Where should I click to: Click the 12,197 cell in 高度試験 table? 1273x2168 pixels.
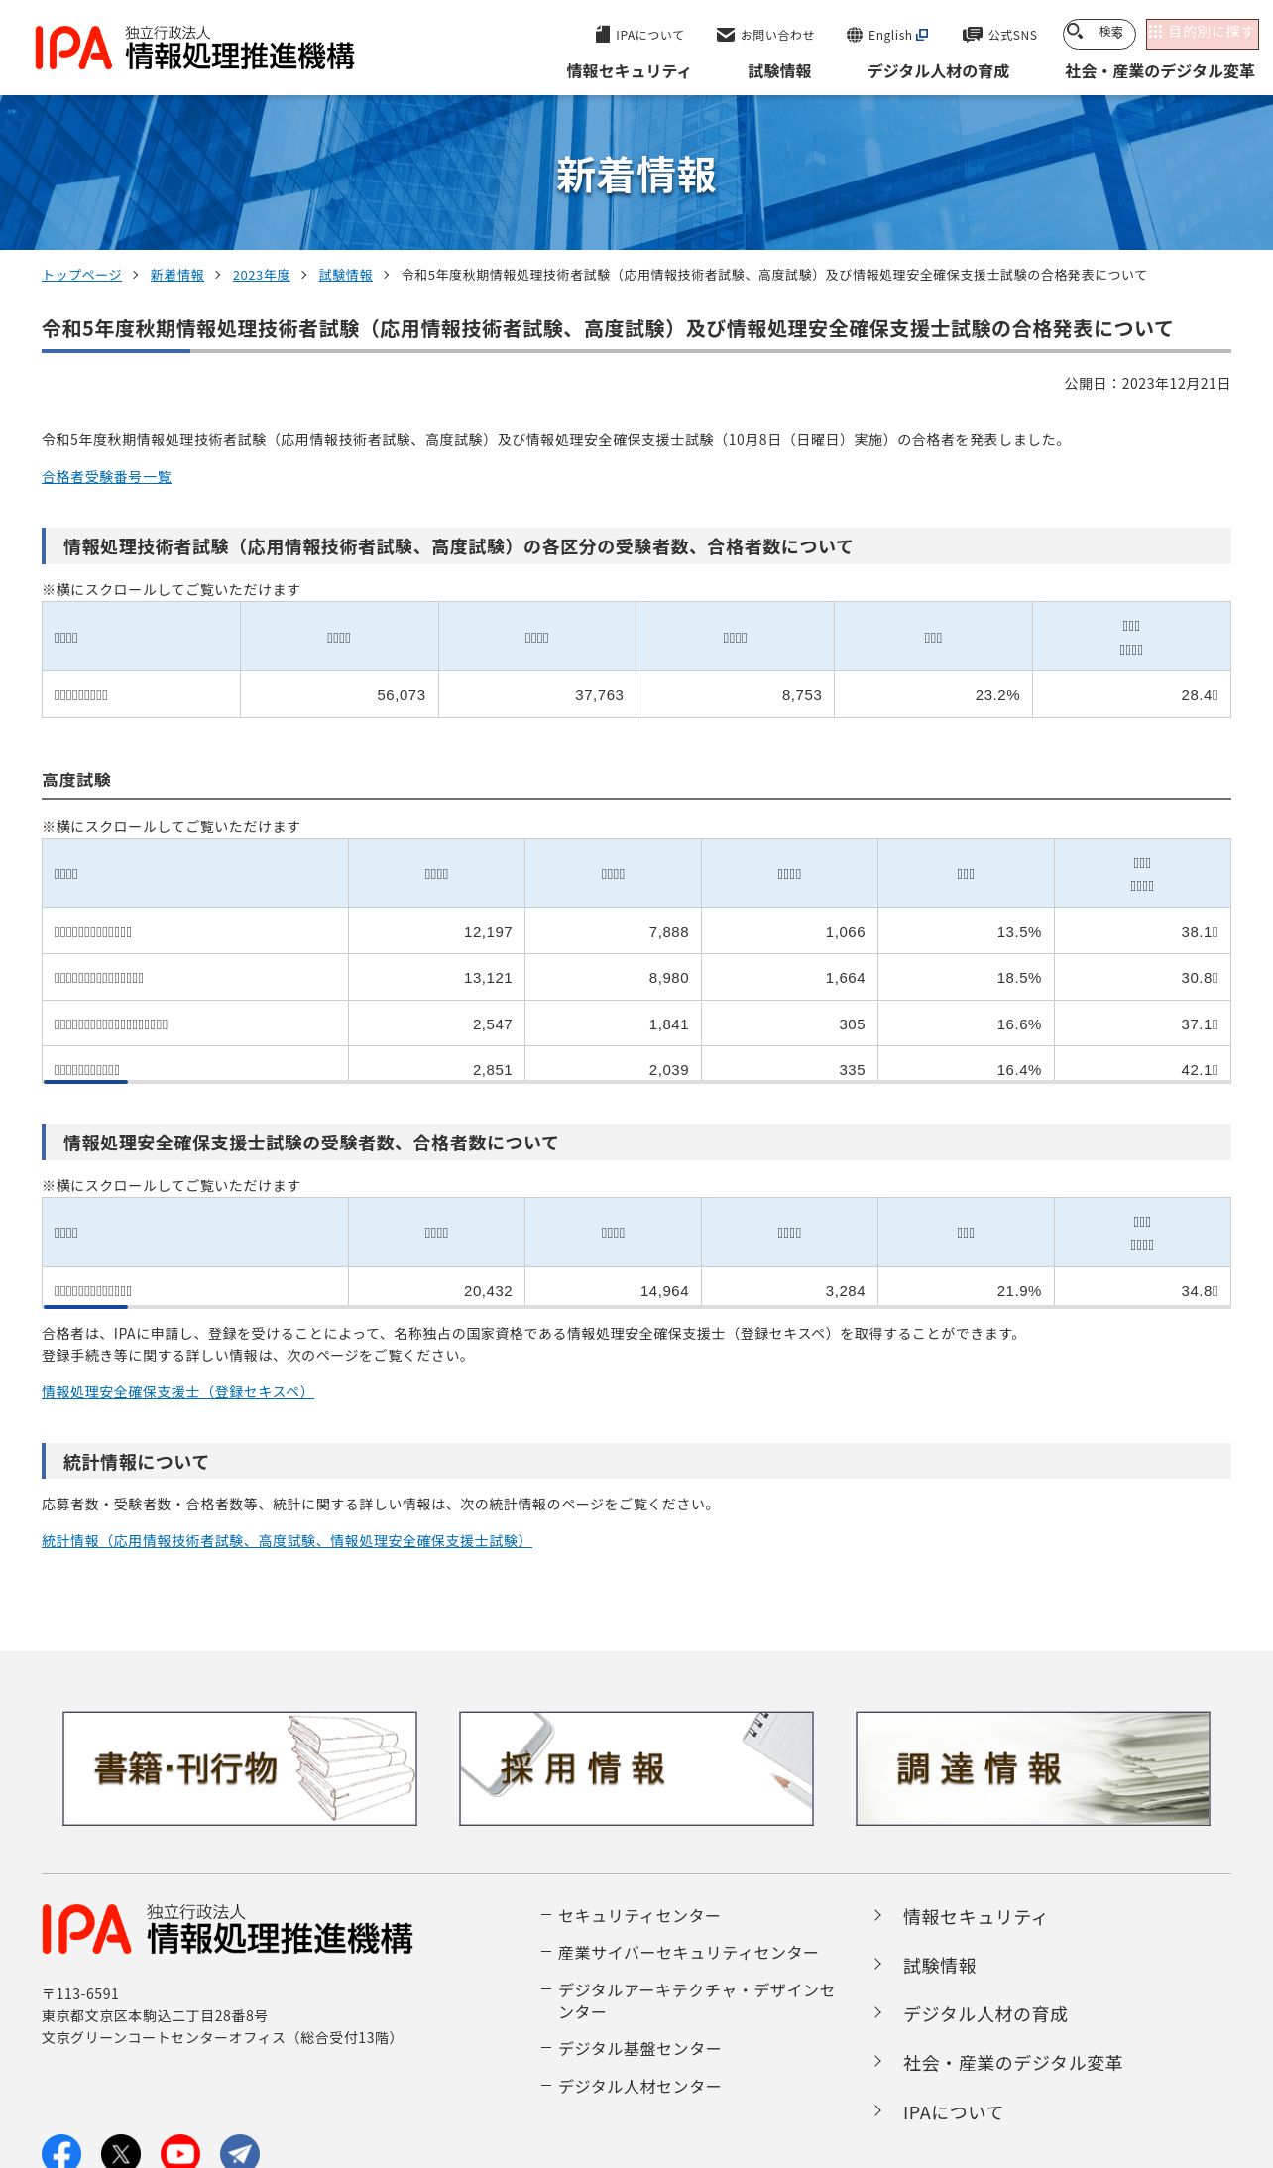pos(436,932)
